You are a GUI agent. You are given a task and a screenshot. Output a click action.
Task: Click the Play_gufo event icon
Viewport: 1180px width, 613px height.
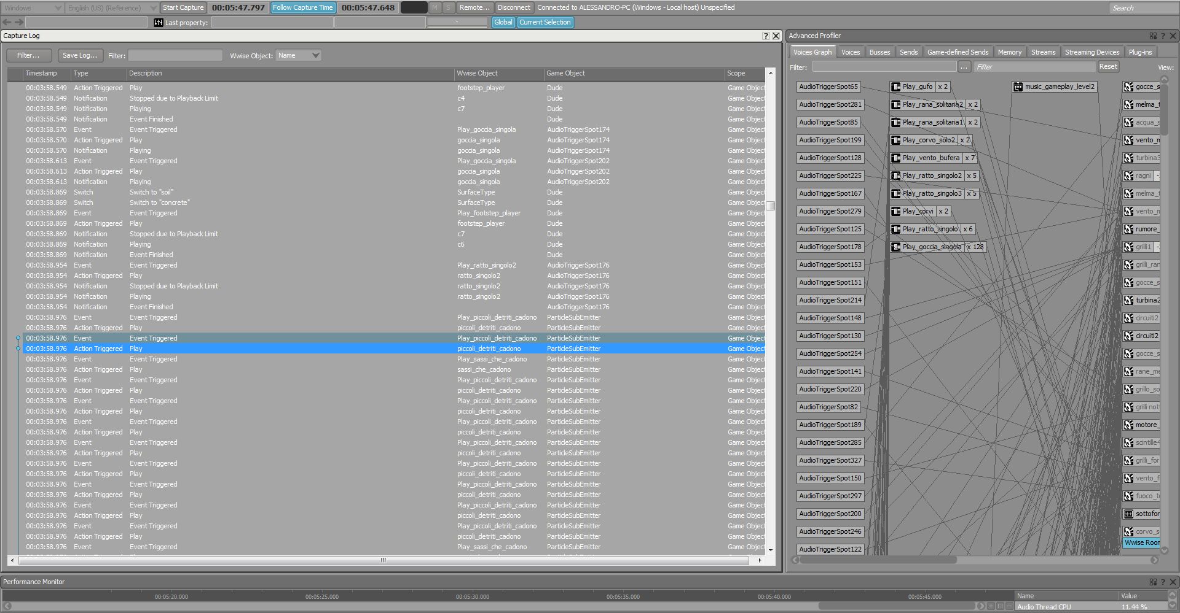coord(896,87)
